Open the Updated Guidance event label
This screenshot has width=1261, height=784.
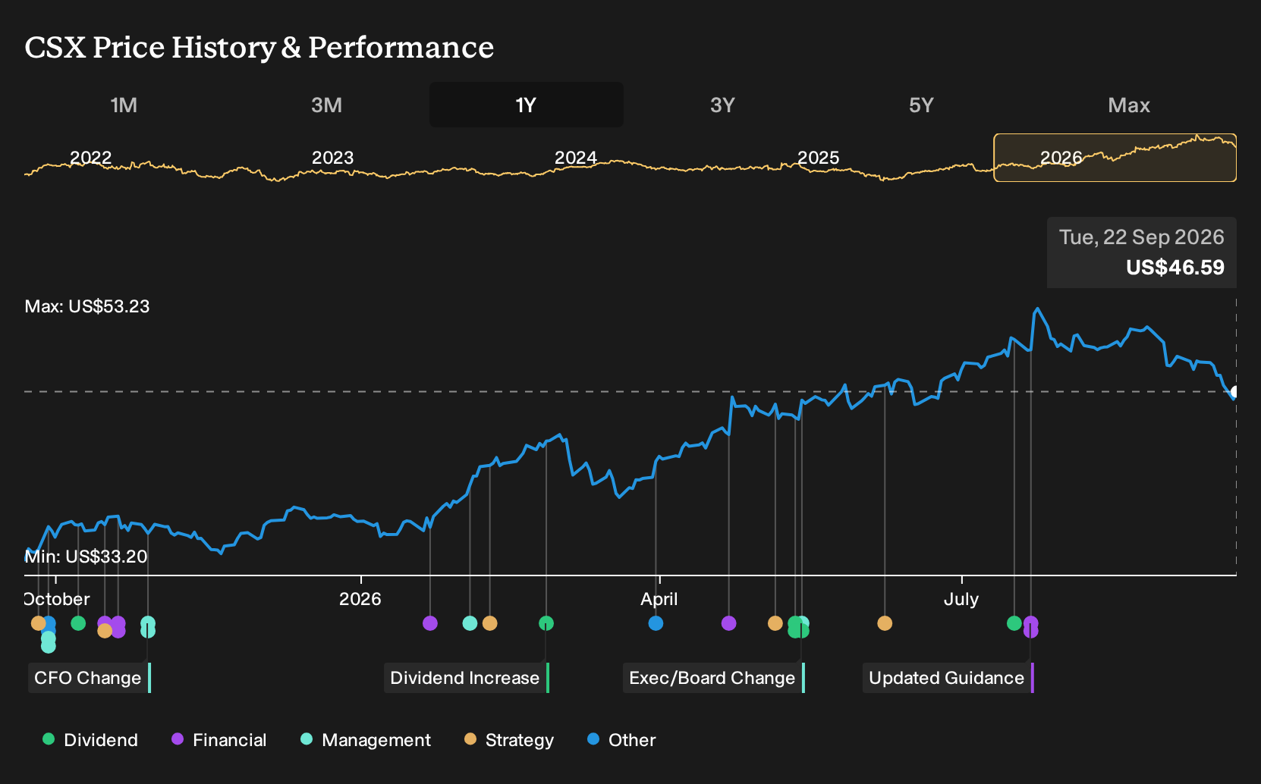click(948, 678)
